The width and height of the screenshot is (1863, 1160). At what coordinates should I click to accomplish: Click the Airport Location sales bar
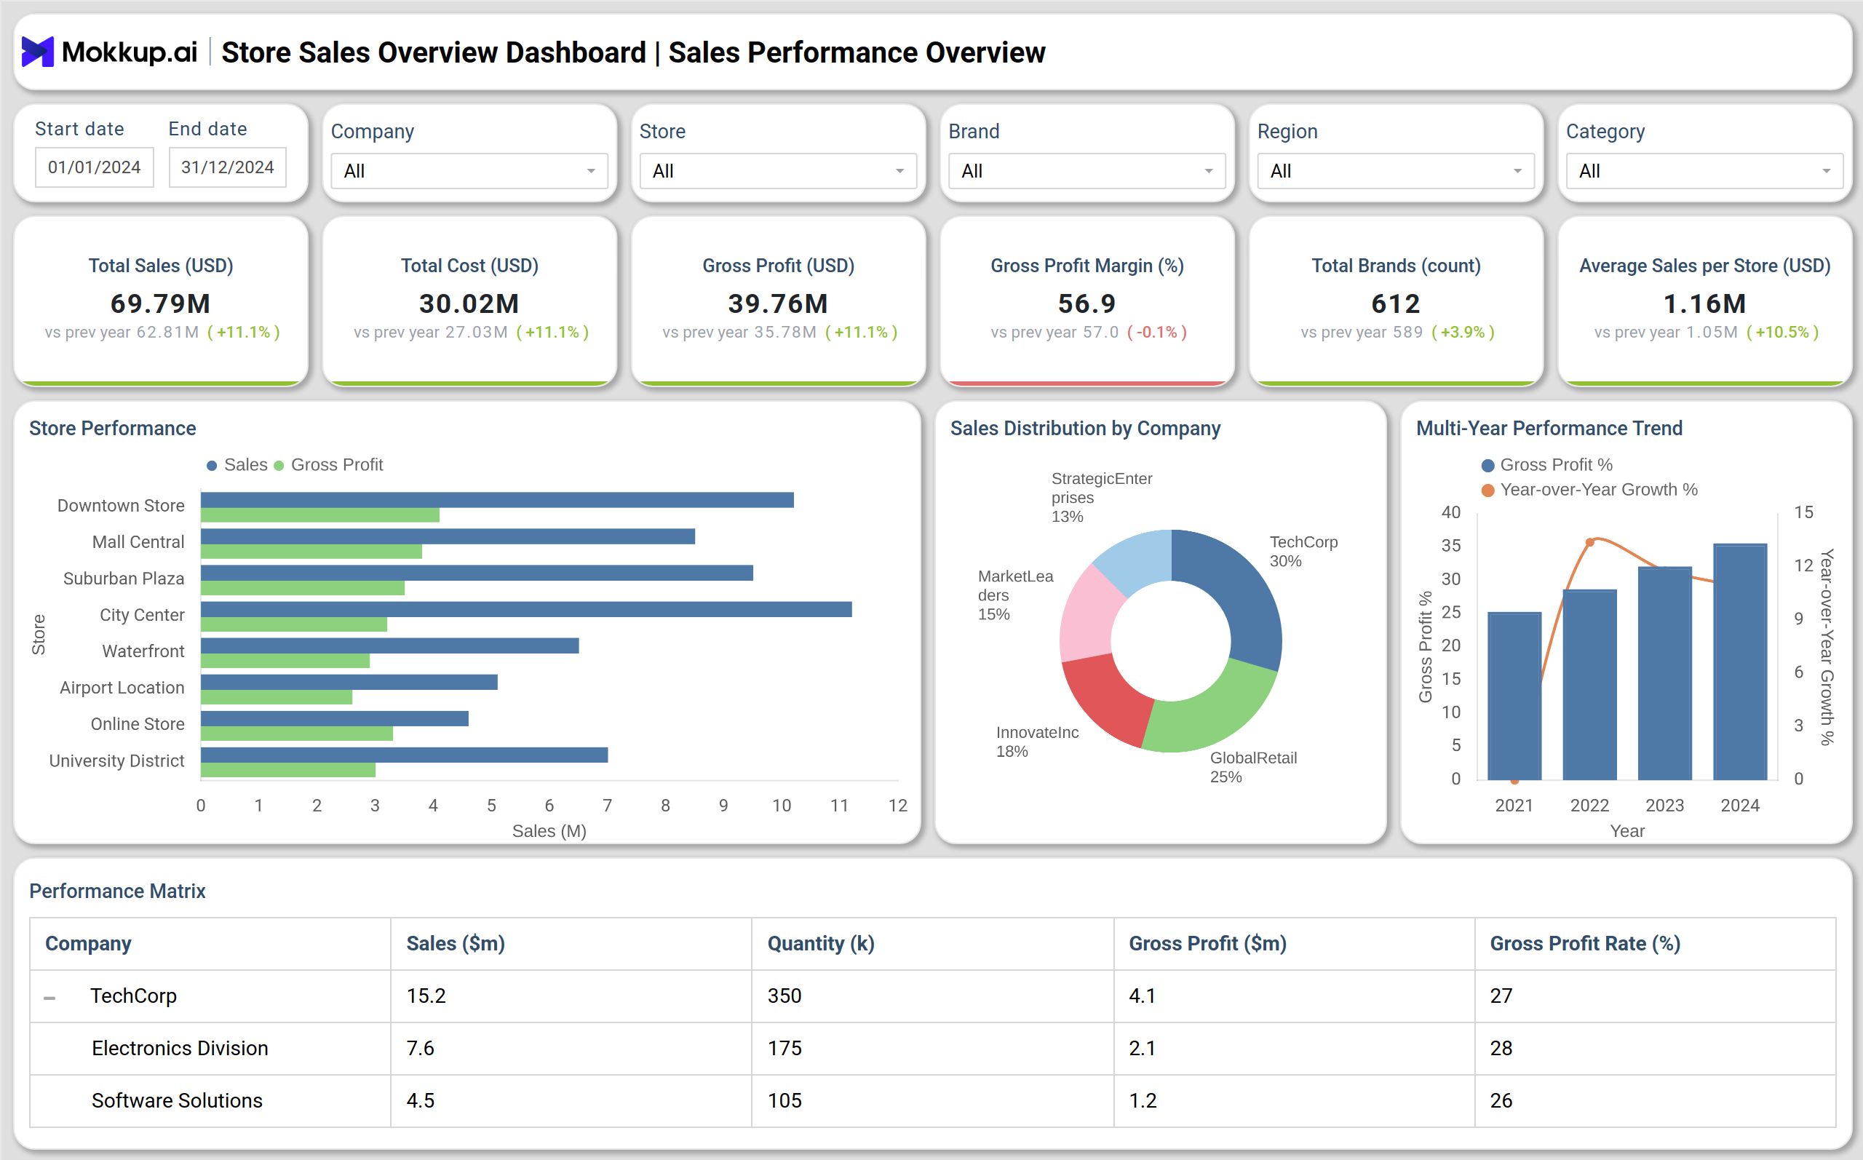pos(349,682)
